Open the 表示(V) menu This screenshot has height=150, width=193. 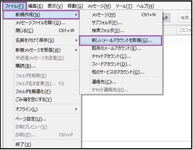point(55,6)
